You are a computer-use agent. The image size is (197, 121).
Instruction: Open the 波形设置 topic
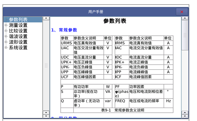[x=18, y=42]
